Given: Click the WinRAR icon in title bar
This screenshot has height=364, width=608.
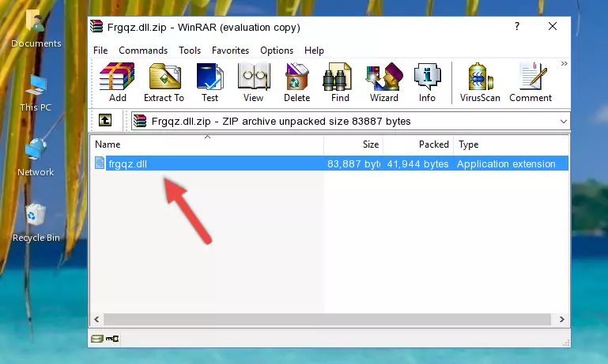Looking at the screenshot, I should pyautogui.click(x=96, y=26).
